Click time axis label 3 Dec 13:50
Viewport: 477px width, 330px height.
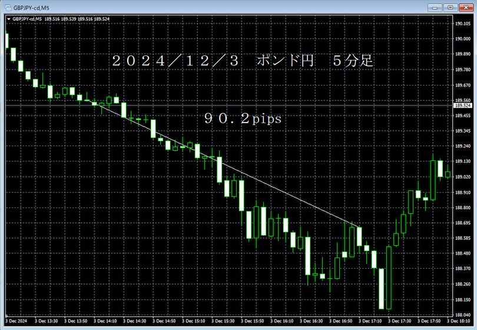76,321
